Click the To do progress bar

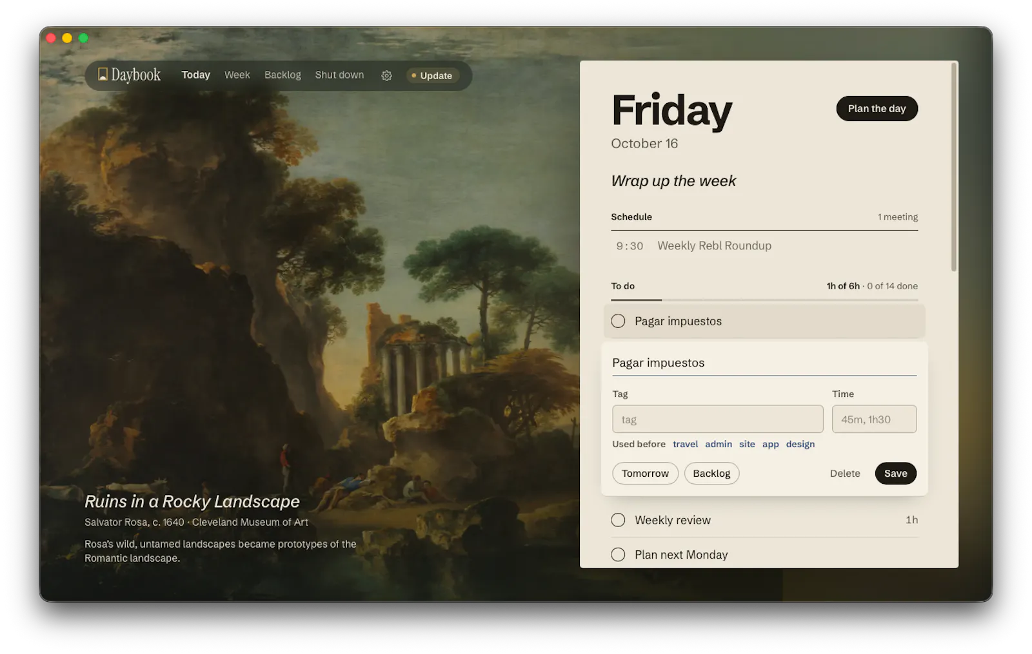(x=764, y=300)
